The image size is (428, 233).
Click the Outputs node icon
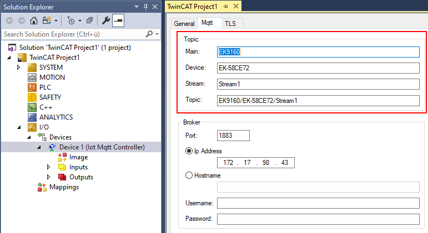click(x=62, y=177)
